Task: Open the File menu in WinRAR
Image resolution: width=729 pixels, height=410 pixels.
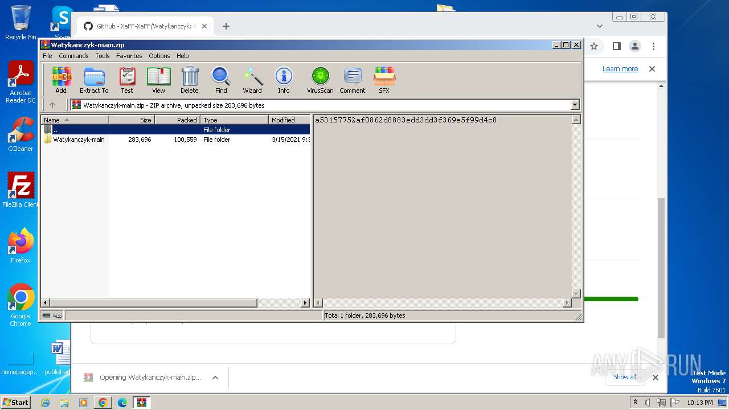Action: point(47,56)
